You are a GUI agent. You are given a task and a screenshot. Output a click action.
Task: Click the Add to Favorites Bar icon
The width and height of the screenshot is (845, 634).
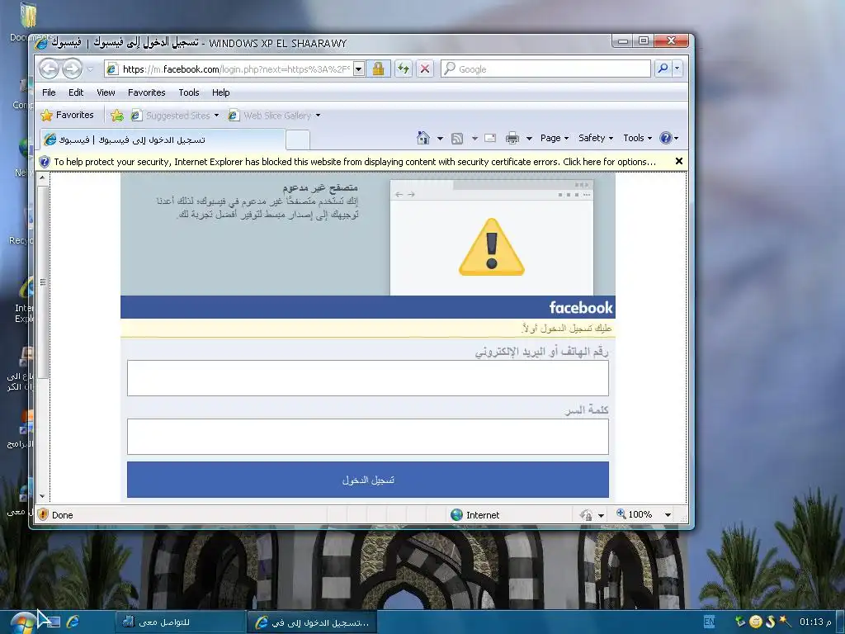coord(117,115)
